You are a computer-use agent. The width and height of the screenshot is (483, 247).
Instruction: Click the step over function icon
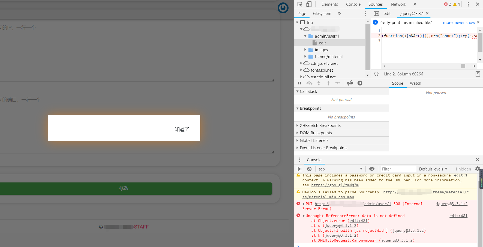click(309, 83)
